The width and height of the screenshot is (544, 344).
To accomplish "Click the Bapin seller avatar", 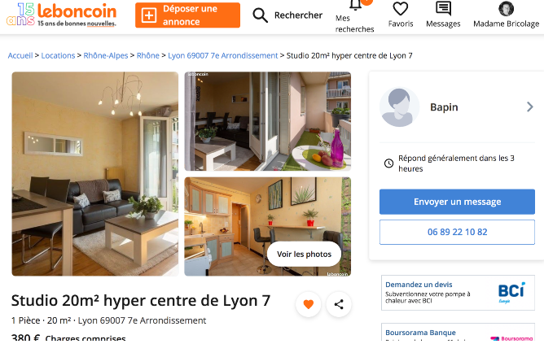I will point(399,107).
